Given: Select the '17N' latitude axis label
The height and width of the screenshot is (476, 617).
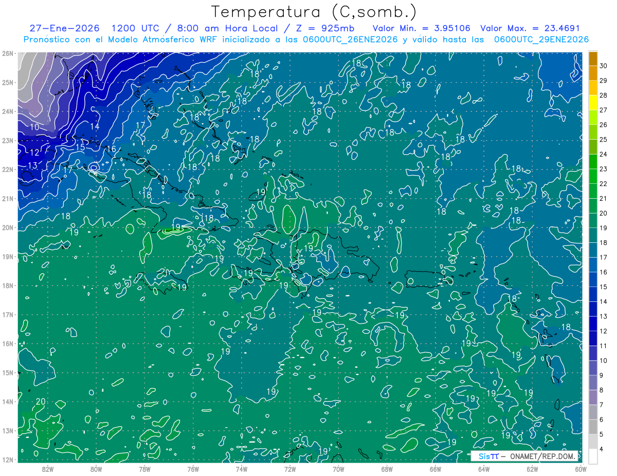Looking at the screenshot, I should tap(8, 314).
